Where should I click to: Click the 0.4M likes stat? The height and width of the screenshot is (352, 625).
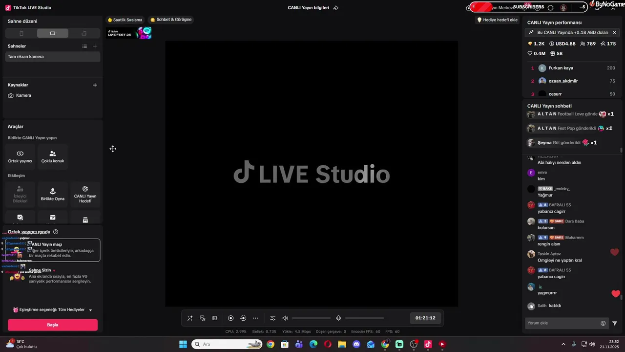pos(536,54)
